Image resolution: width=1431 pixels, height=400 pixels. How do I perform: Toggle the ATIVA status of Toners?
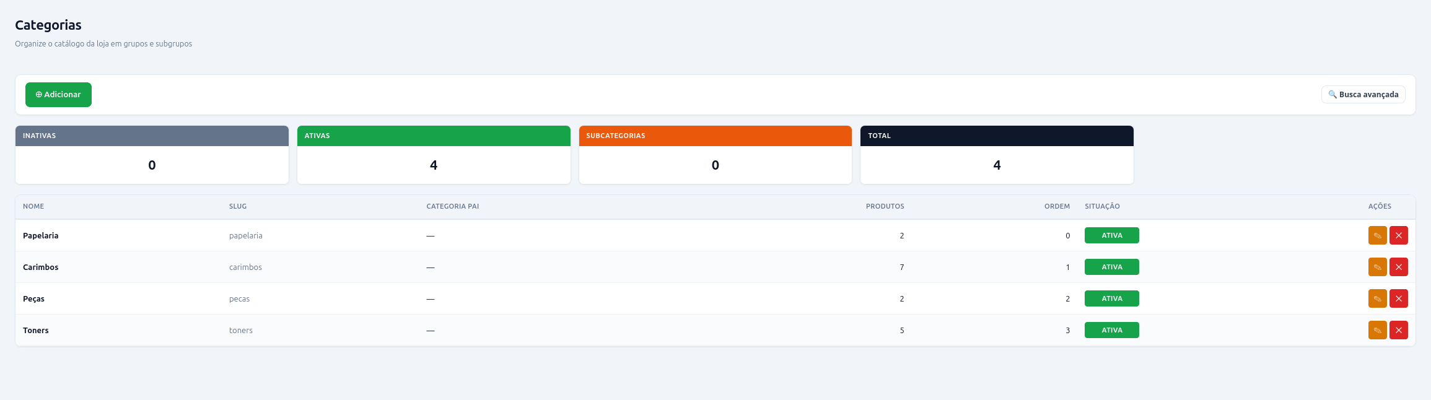tap(1111, 330)
